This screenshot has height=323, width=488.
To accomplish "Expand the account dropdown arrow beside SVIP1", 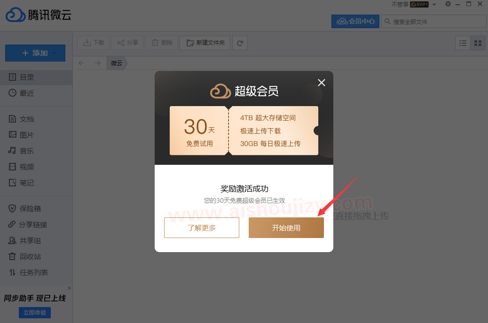I will tap(434, 5).
